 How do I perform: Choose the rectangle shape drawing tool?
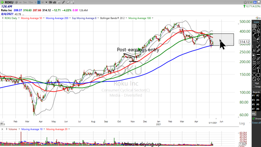258,75
